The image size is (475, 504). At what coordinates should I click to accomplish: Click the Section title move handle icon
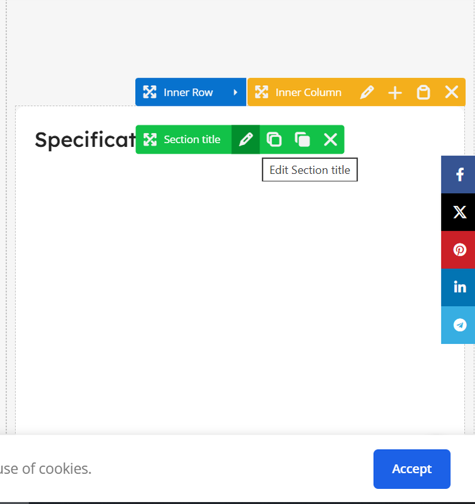tap(150, 139)
